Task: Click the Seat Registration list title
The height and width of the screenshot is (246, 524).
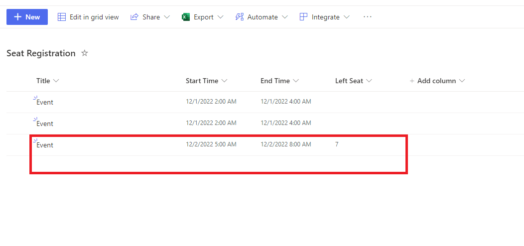Action: pyautogui.click(x=41, y=53)
